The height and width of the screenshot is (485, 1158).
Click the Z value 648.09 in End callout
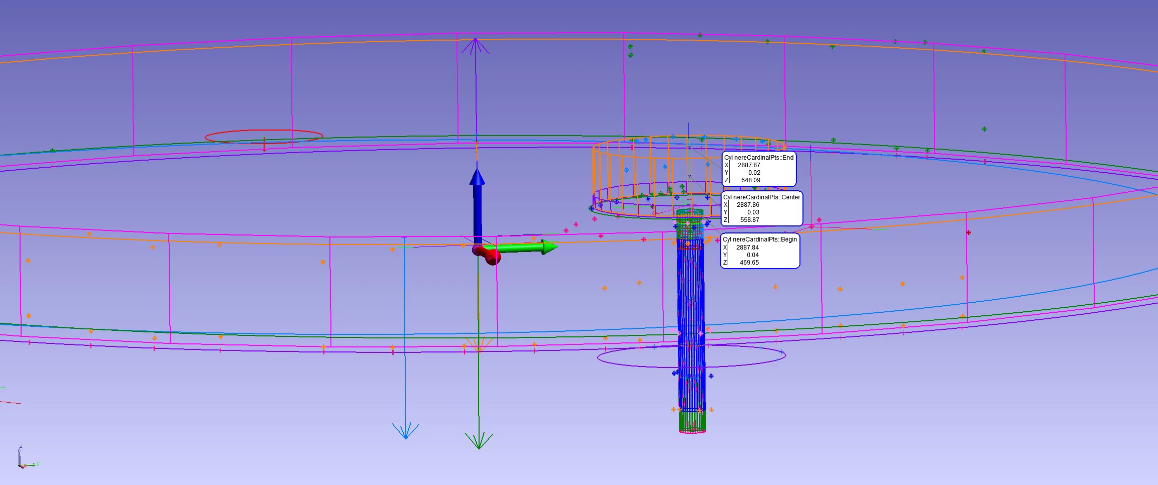point(750,180)
